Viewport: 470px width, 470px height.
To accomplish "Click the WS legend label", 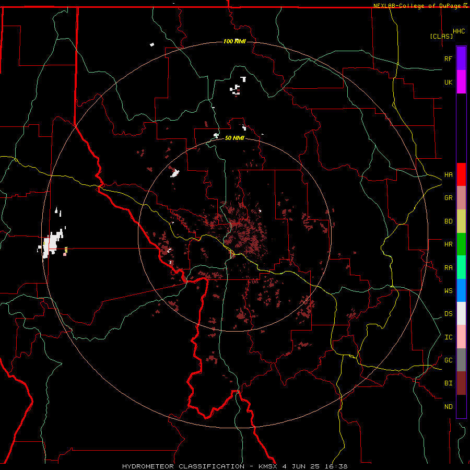I will point(448,290).
